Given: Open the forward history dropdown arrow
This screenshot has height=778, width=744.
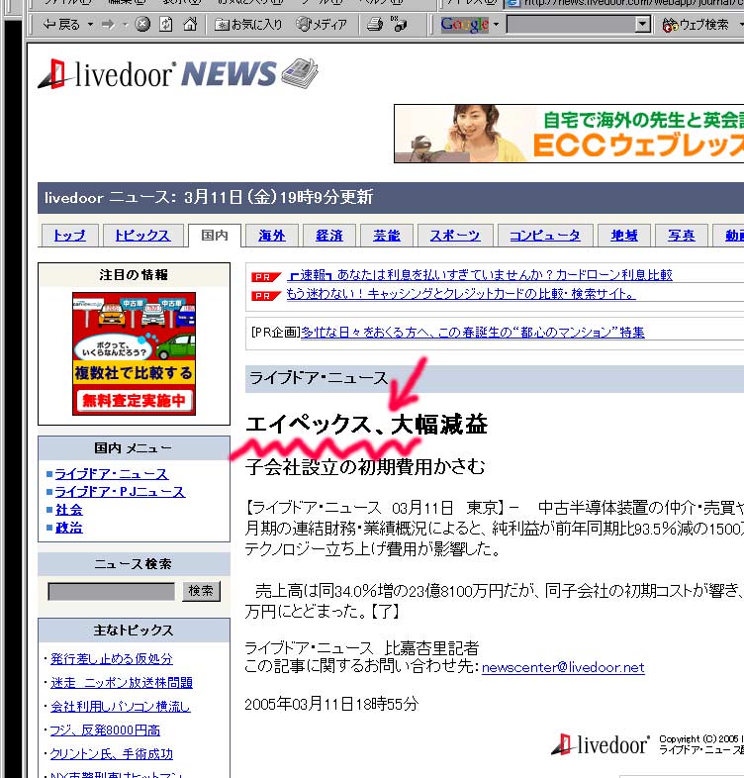Looking at the screenshot, I should (x=125, y=24).
